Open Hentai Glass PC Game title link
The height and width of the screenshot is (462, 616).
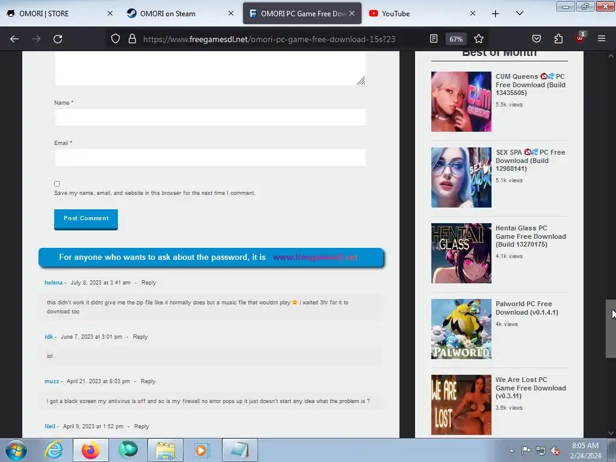click(531, 236)
